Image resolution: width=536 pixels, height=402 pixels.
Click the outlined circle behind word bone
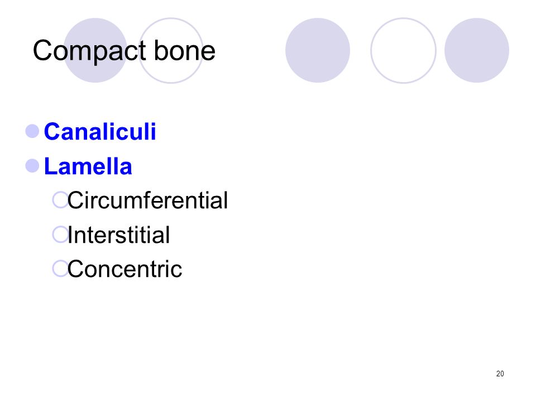pyautogui.click(x=171, y=50)
